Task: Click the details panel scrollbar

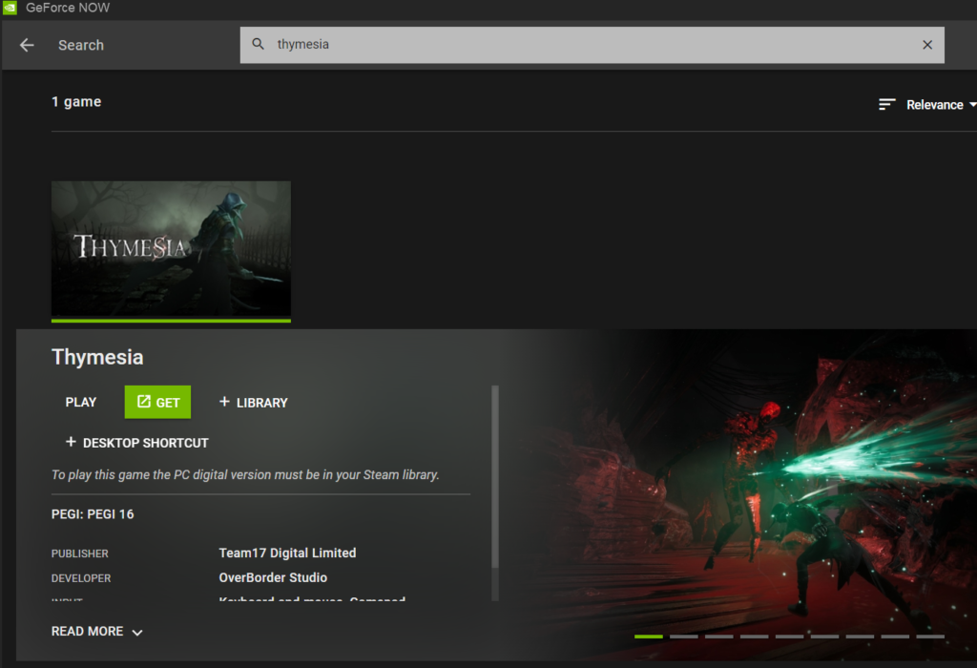Action: tap(495, 477)
